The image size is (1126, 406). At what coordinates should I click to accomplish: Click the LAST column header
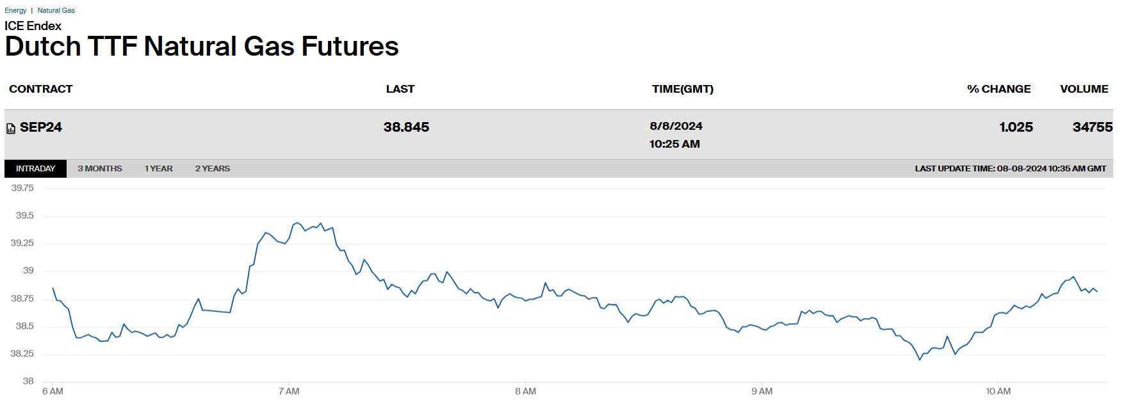[x=400, y=89]
